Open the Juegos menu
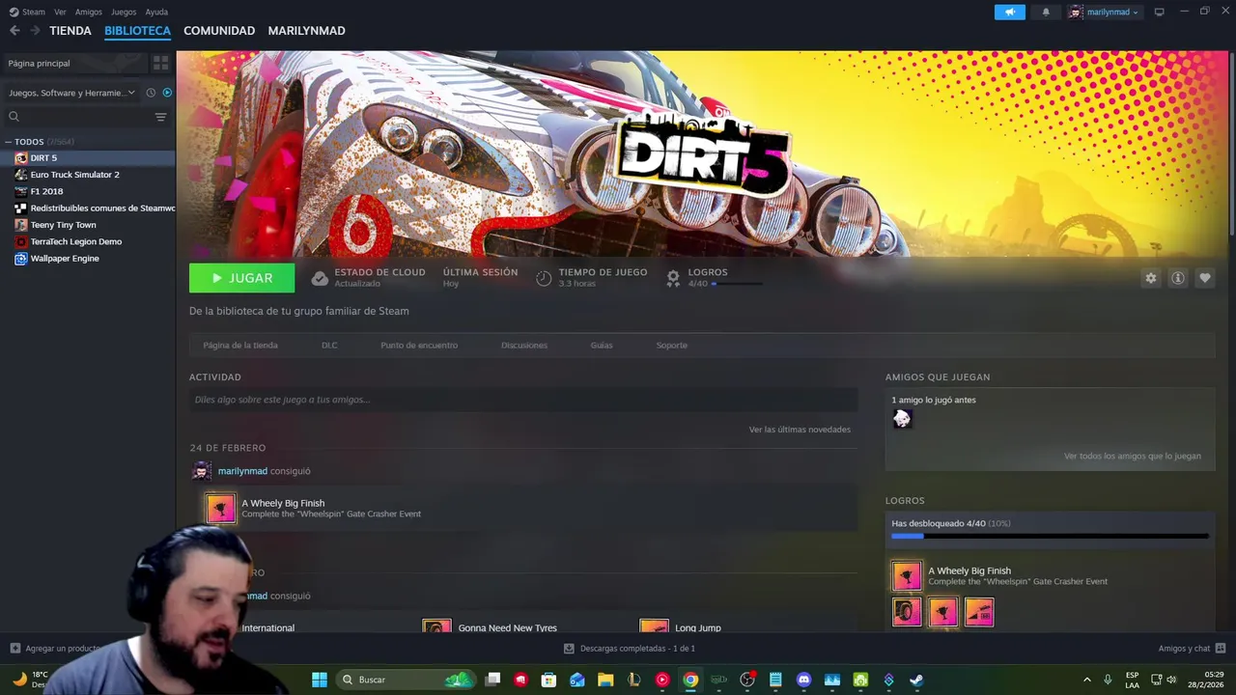Screen dimensions: 1236x695 click(124, 12)
